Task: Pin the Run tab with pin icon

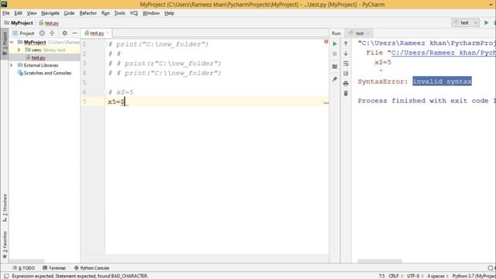Action: pos(335,79)
